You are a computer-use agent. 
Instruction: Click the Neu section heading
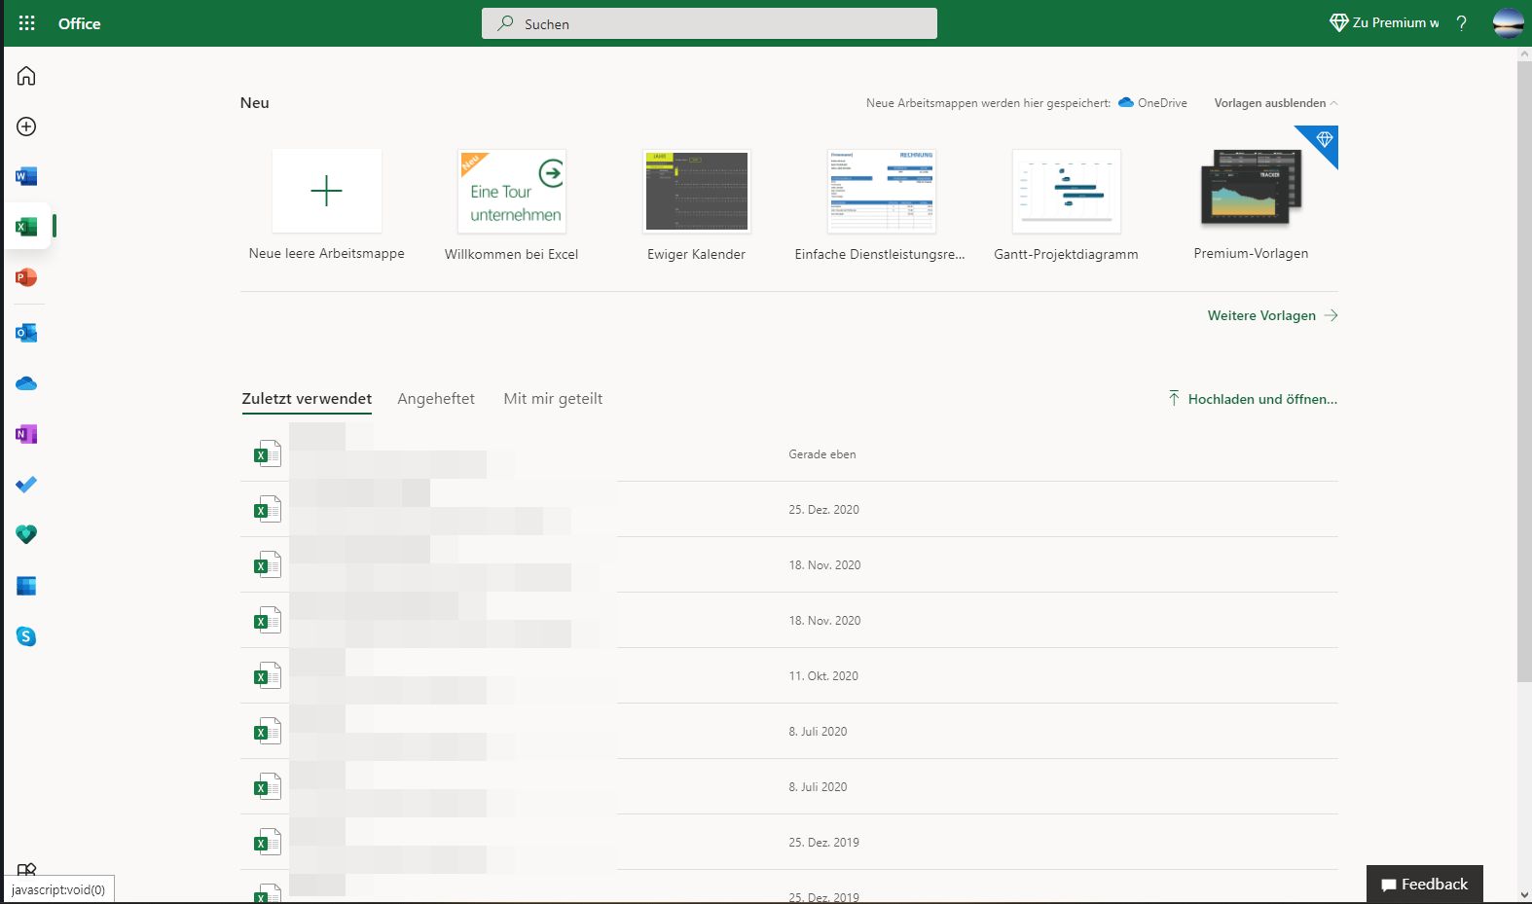click(255, 102)
